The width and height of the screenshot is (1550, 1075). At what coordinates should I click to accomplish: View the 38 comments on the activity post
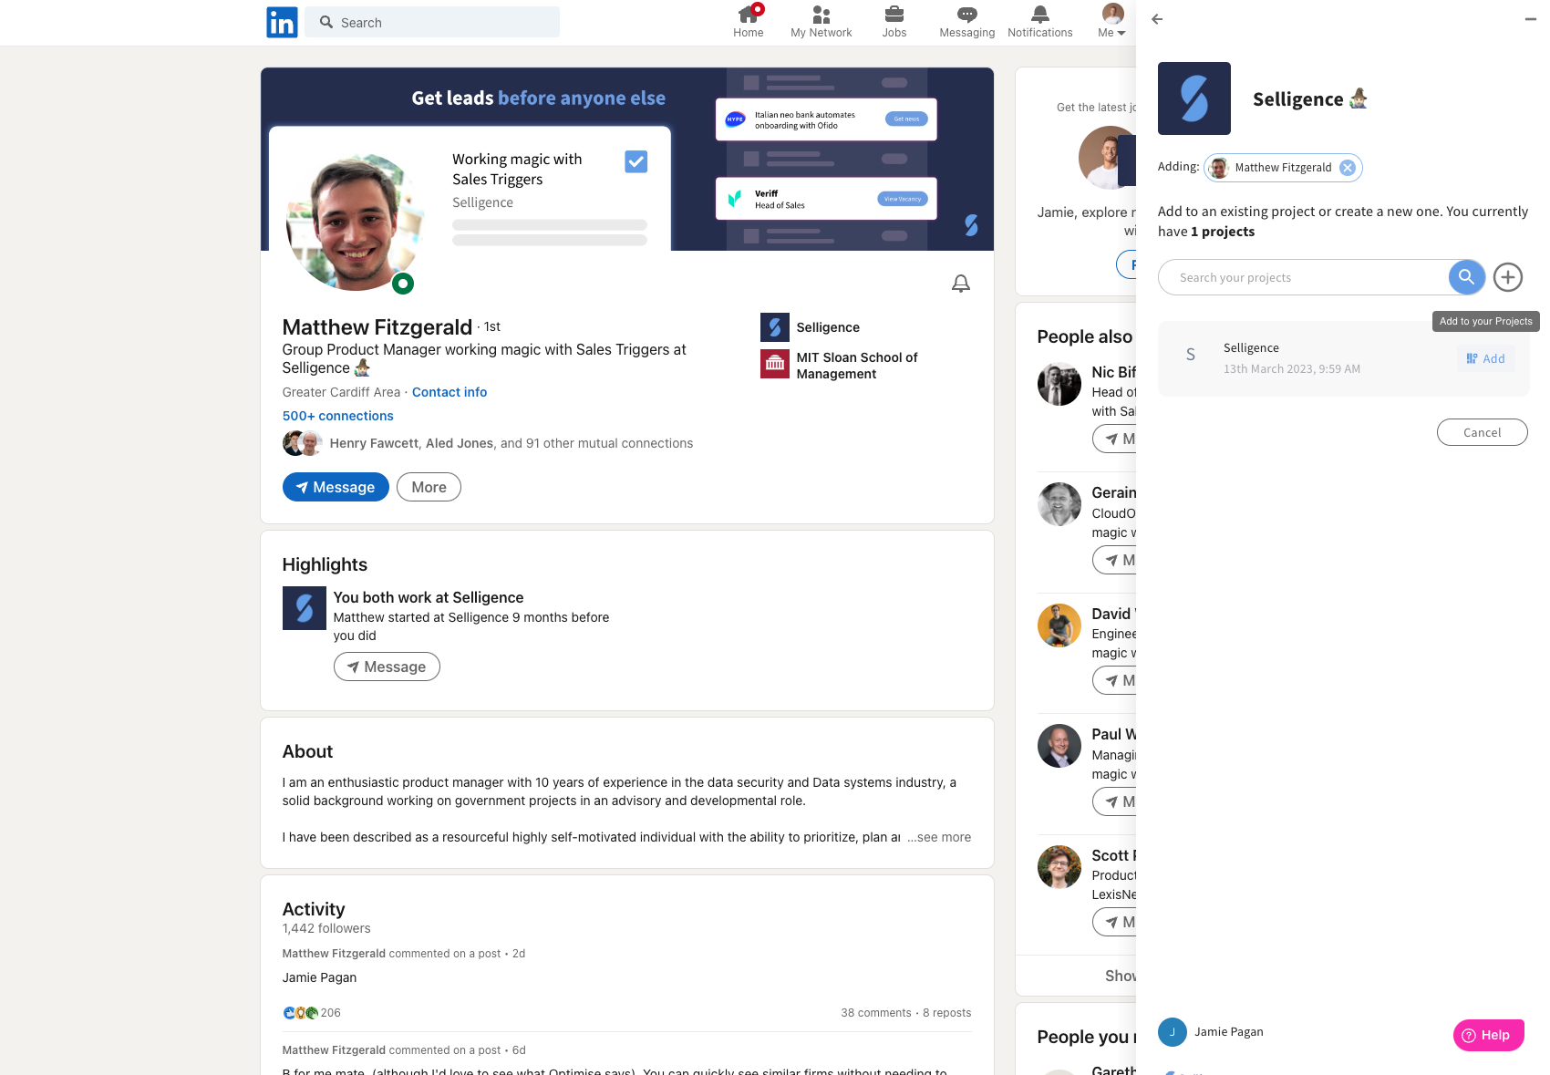[876, 1013]
